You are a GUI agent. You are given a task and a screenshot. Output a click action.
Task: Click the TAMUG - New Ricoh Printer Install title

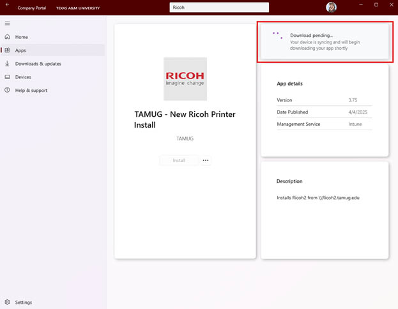click(185, 119)
